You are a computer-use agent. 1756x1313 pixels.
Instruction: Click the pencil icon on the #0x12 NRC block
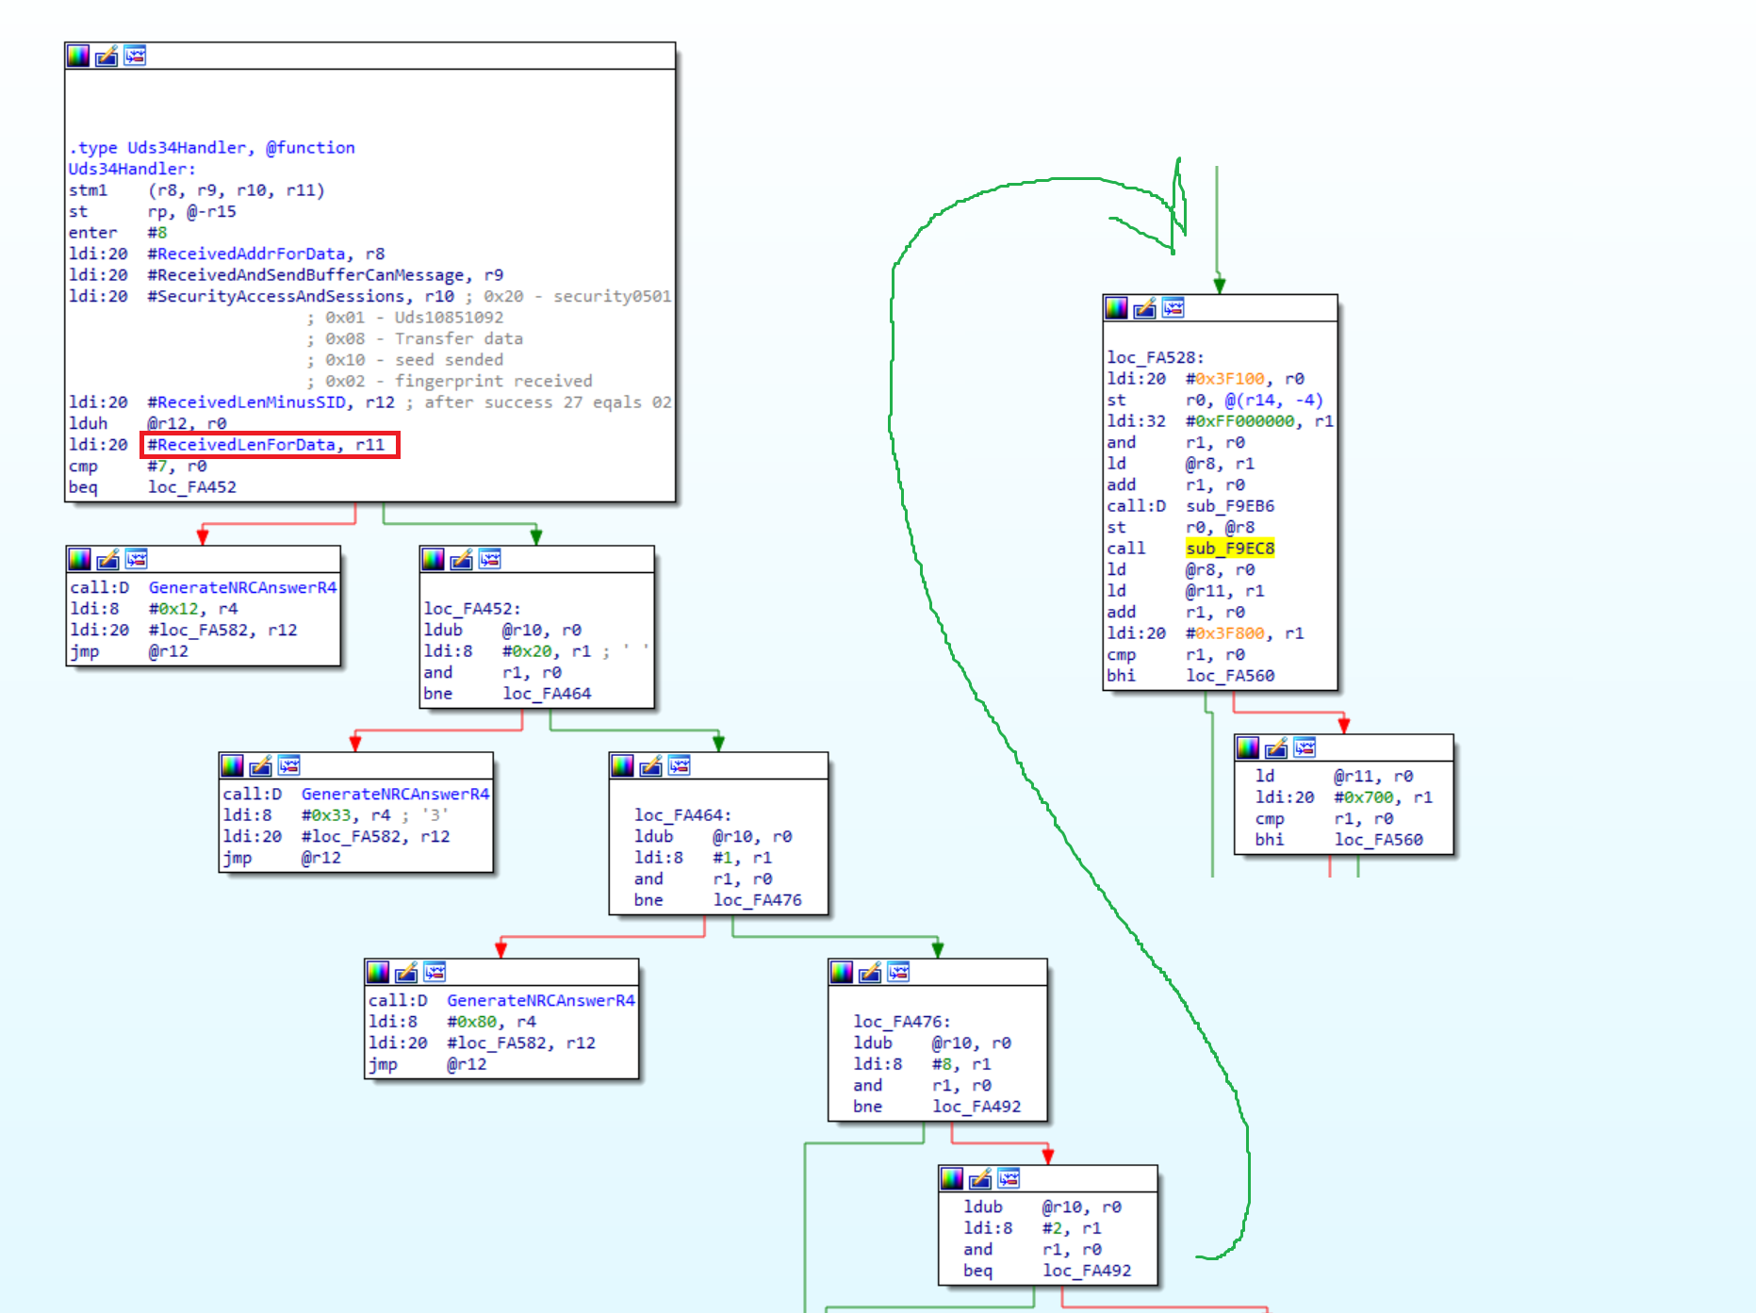coord(108,559)
